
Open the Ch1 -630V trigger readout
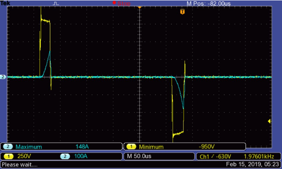215,157
